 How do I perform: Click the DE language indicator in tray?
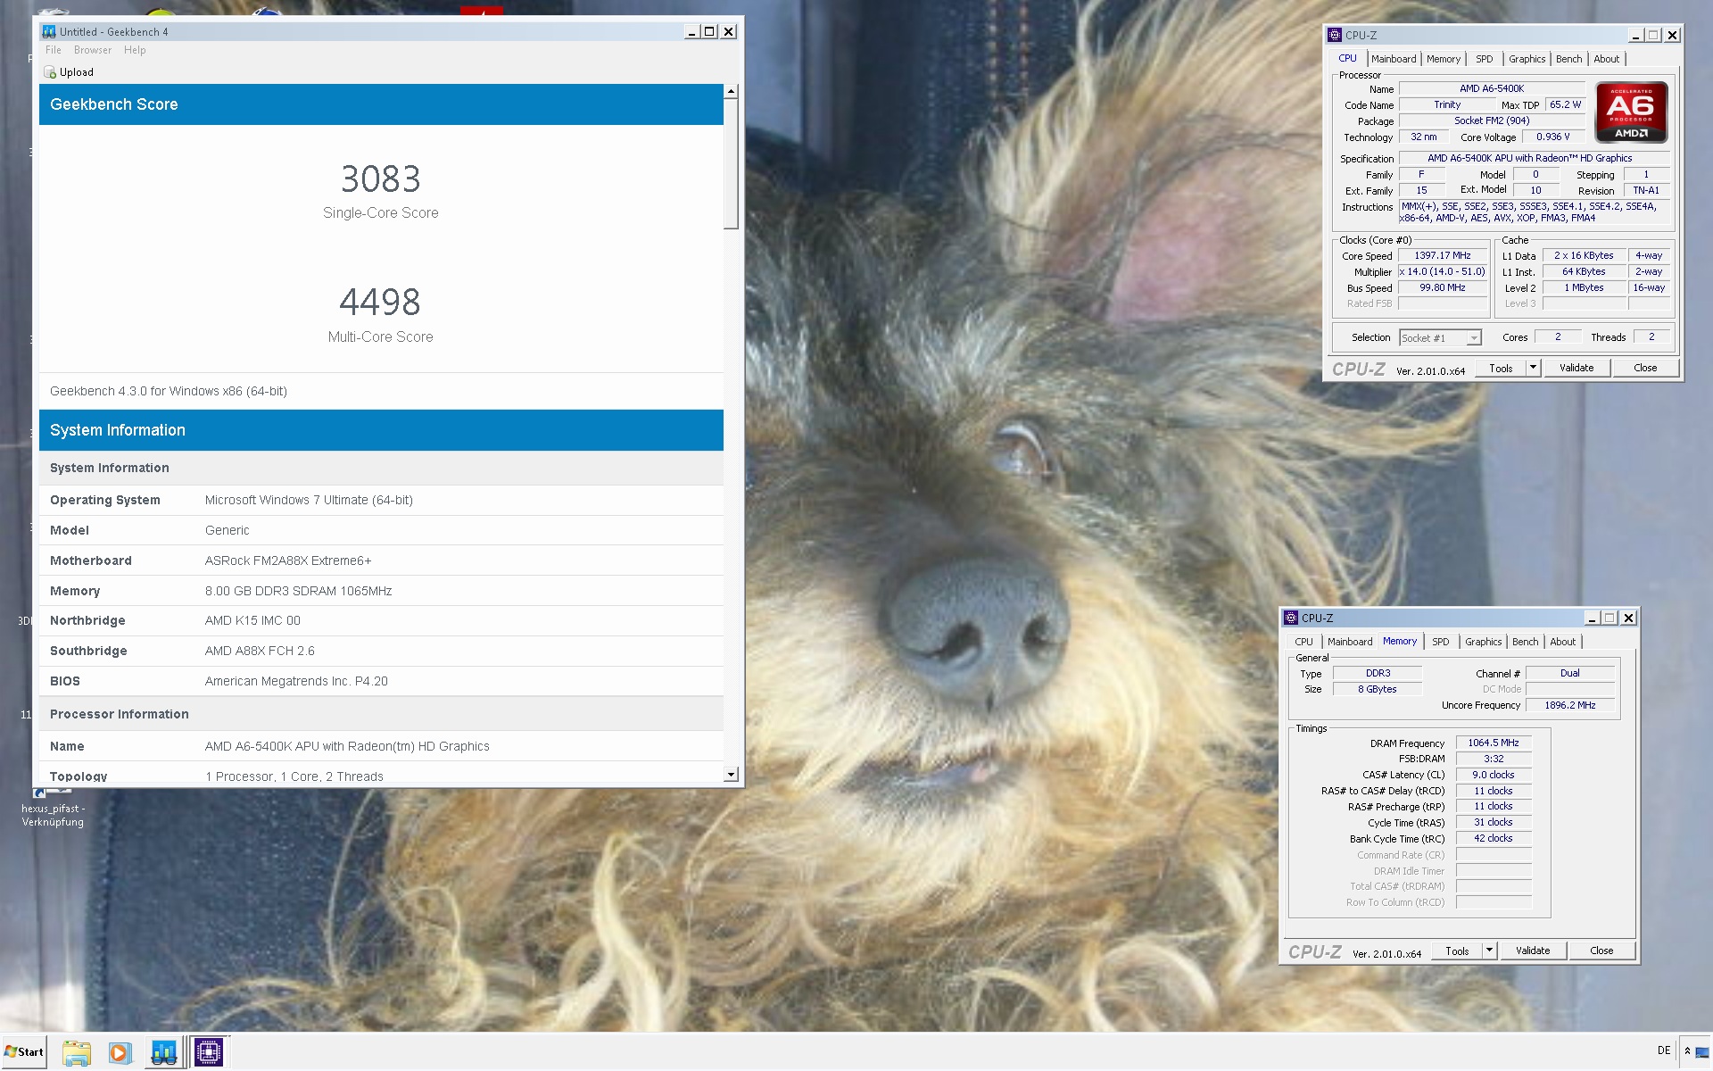tap(1664, 1050)
